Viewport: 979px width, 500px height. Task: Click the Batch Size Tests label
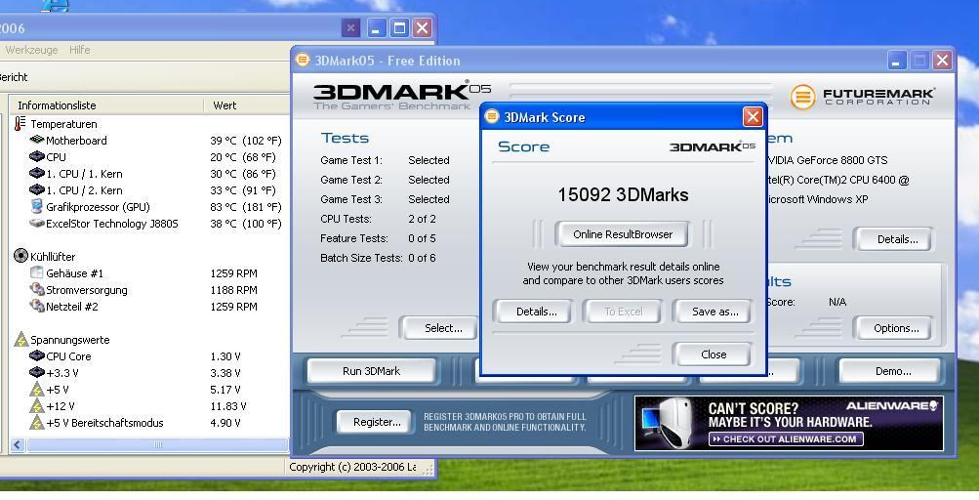tap(361, 258)
